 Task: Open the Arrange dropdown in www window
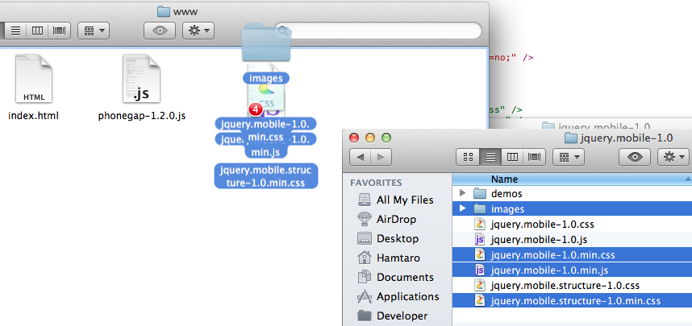click(x=94, y=31)
